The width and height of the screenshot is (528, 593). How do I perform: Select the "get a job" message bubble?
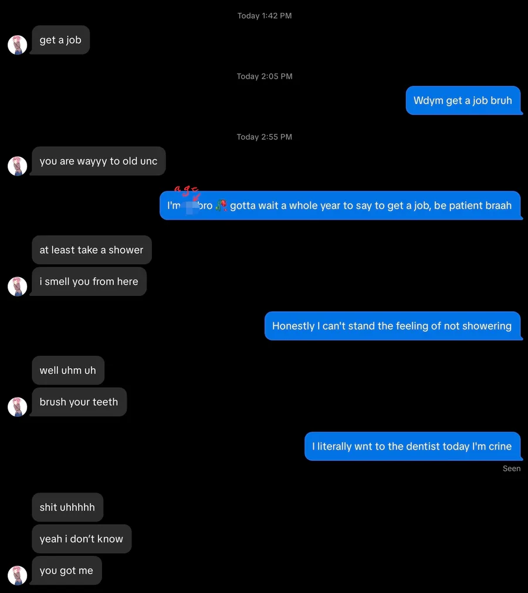tap(60, 40)
